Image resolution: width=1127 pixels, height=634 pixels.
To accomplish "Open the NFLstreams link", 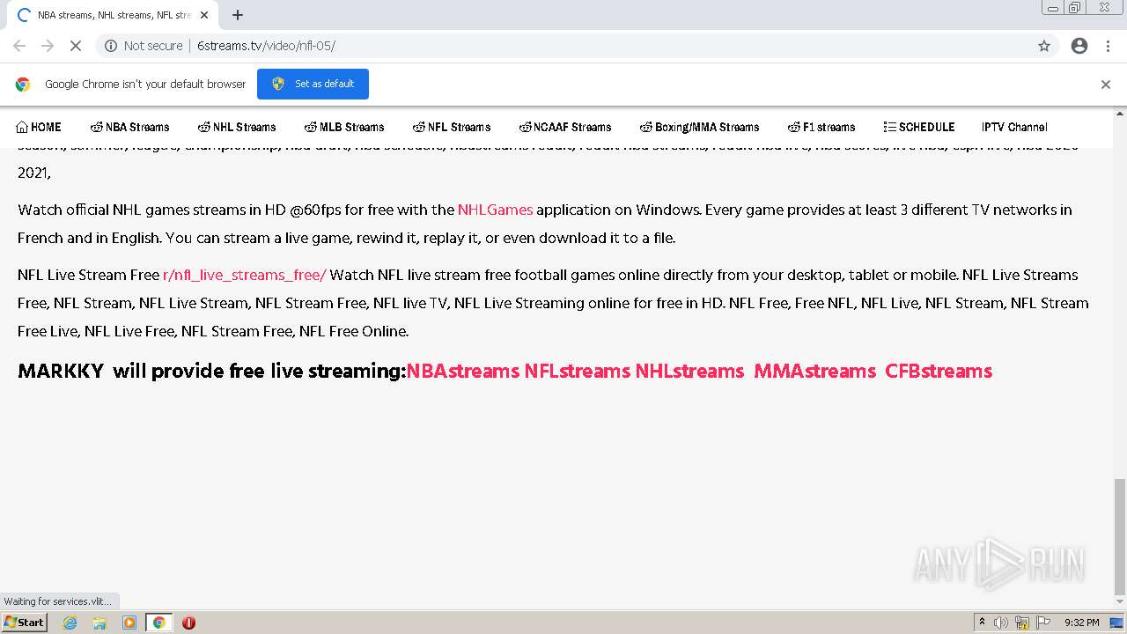I will (578, 371).
